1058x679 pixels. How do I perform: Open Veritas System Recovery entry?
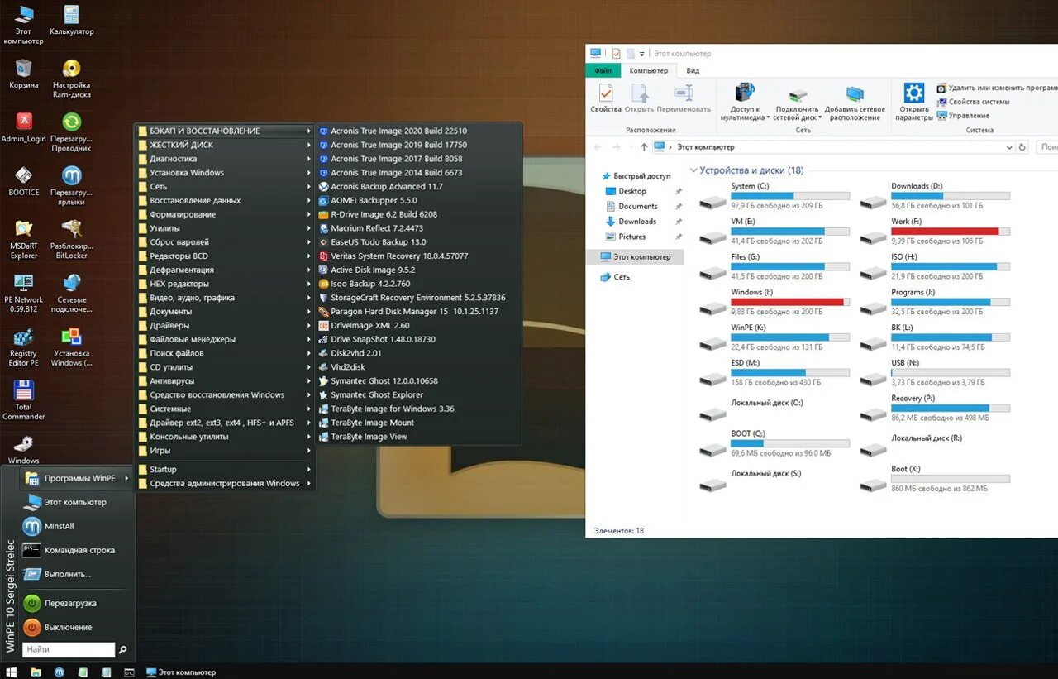[399, 256]
